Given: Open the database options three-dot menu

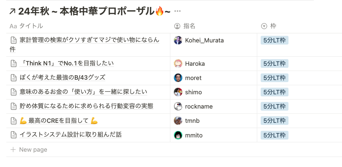Looking at the screenshot, I should tap(178, 11).
